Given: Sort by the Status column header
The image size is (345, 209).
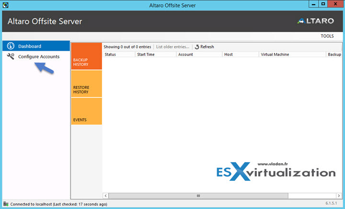Looking at the screenshot, I should coord(119,55).
